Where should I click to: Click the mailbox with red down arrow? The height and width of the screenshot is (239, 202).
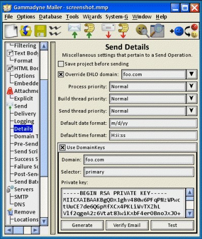pyautogui.click(x=108, y=30)
